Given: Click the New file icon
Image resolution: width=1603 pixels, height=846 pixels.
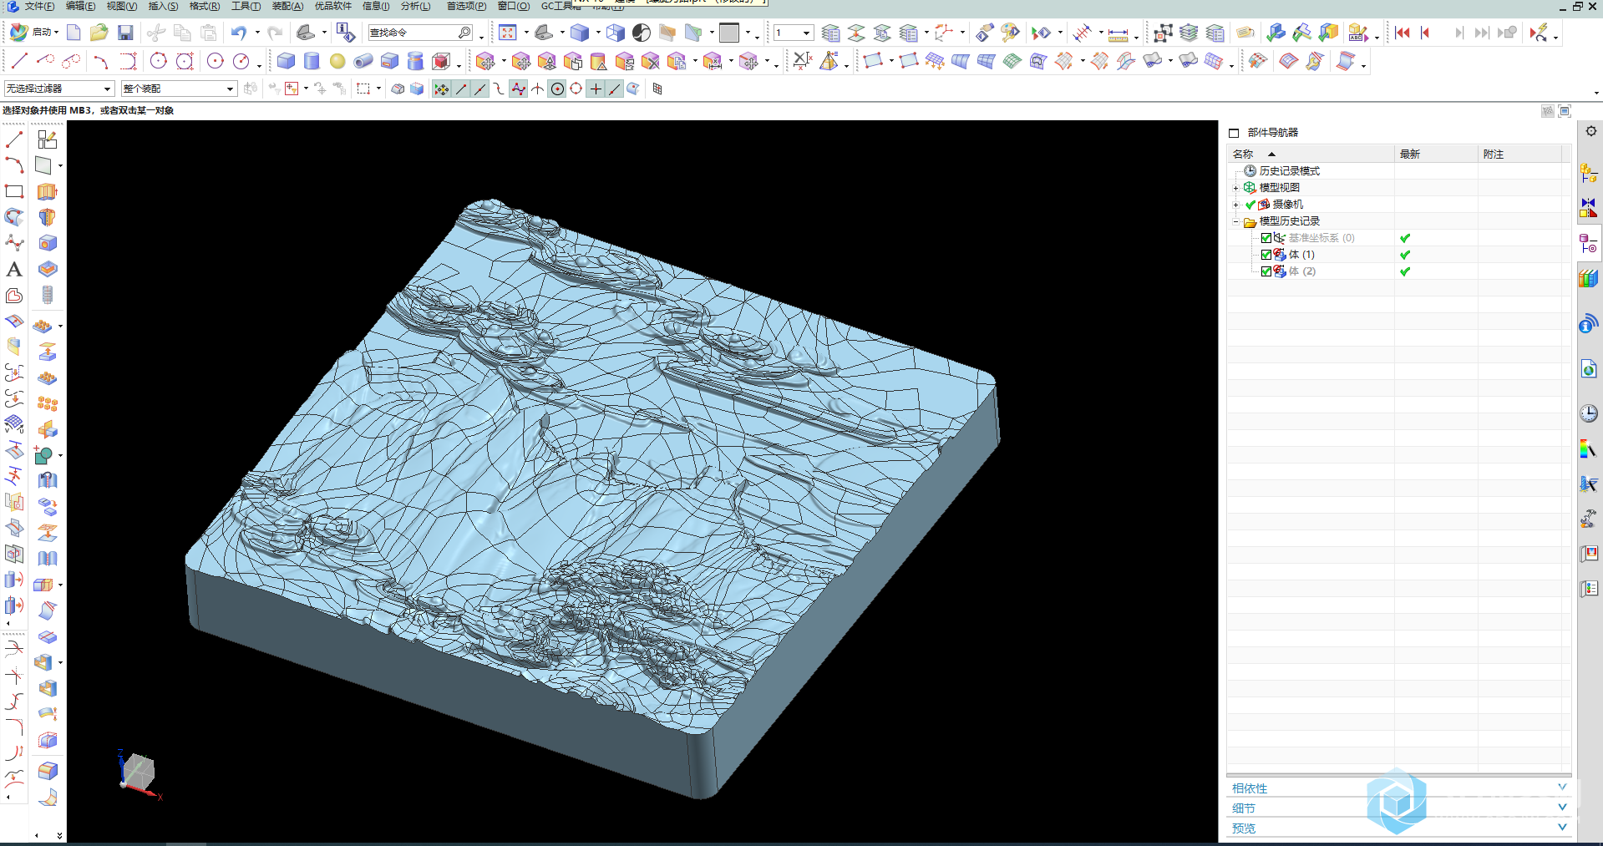Looking at the screenshot, I should [74, 33].
